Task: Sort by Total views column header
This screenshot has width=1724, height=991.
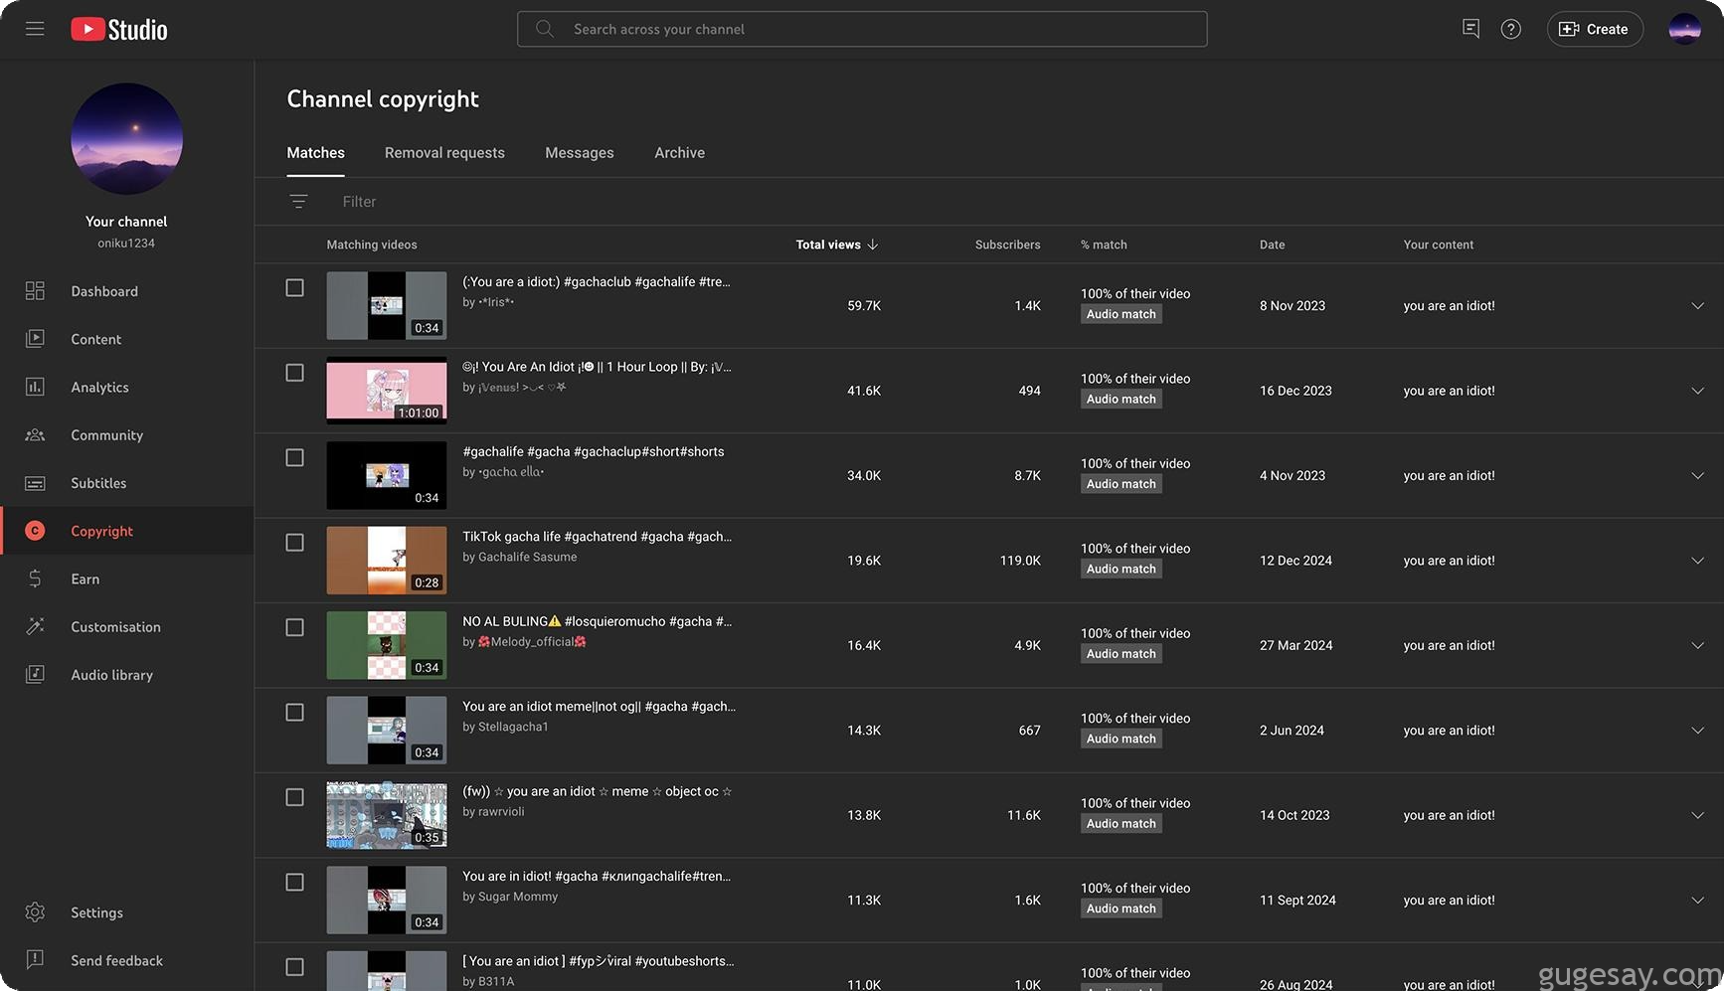Action: point(828,245)
